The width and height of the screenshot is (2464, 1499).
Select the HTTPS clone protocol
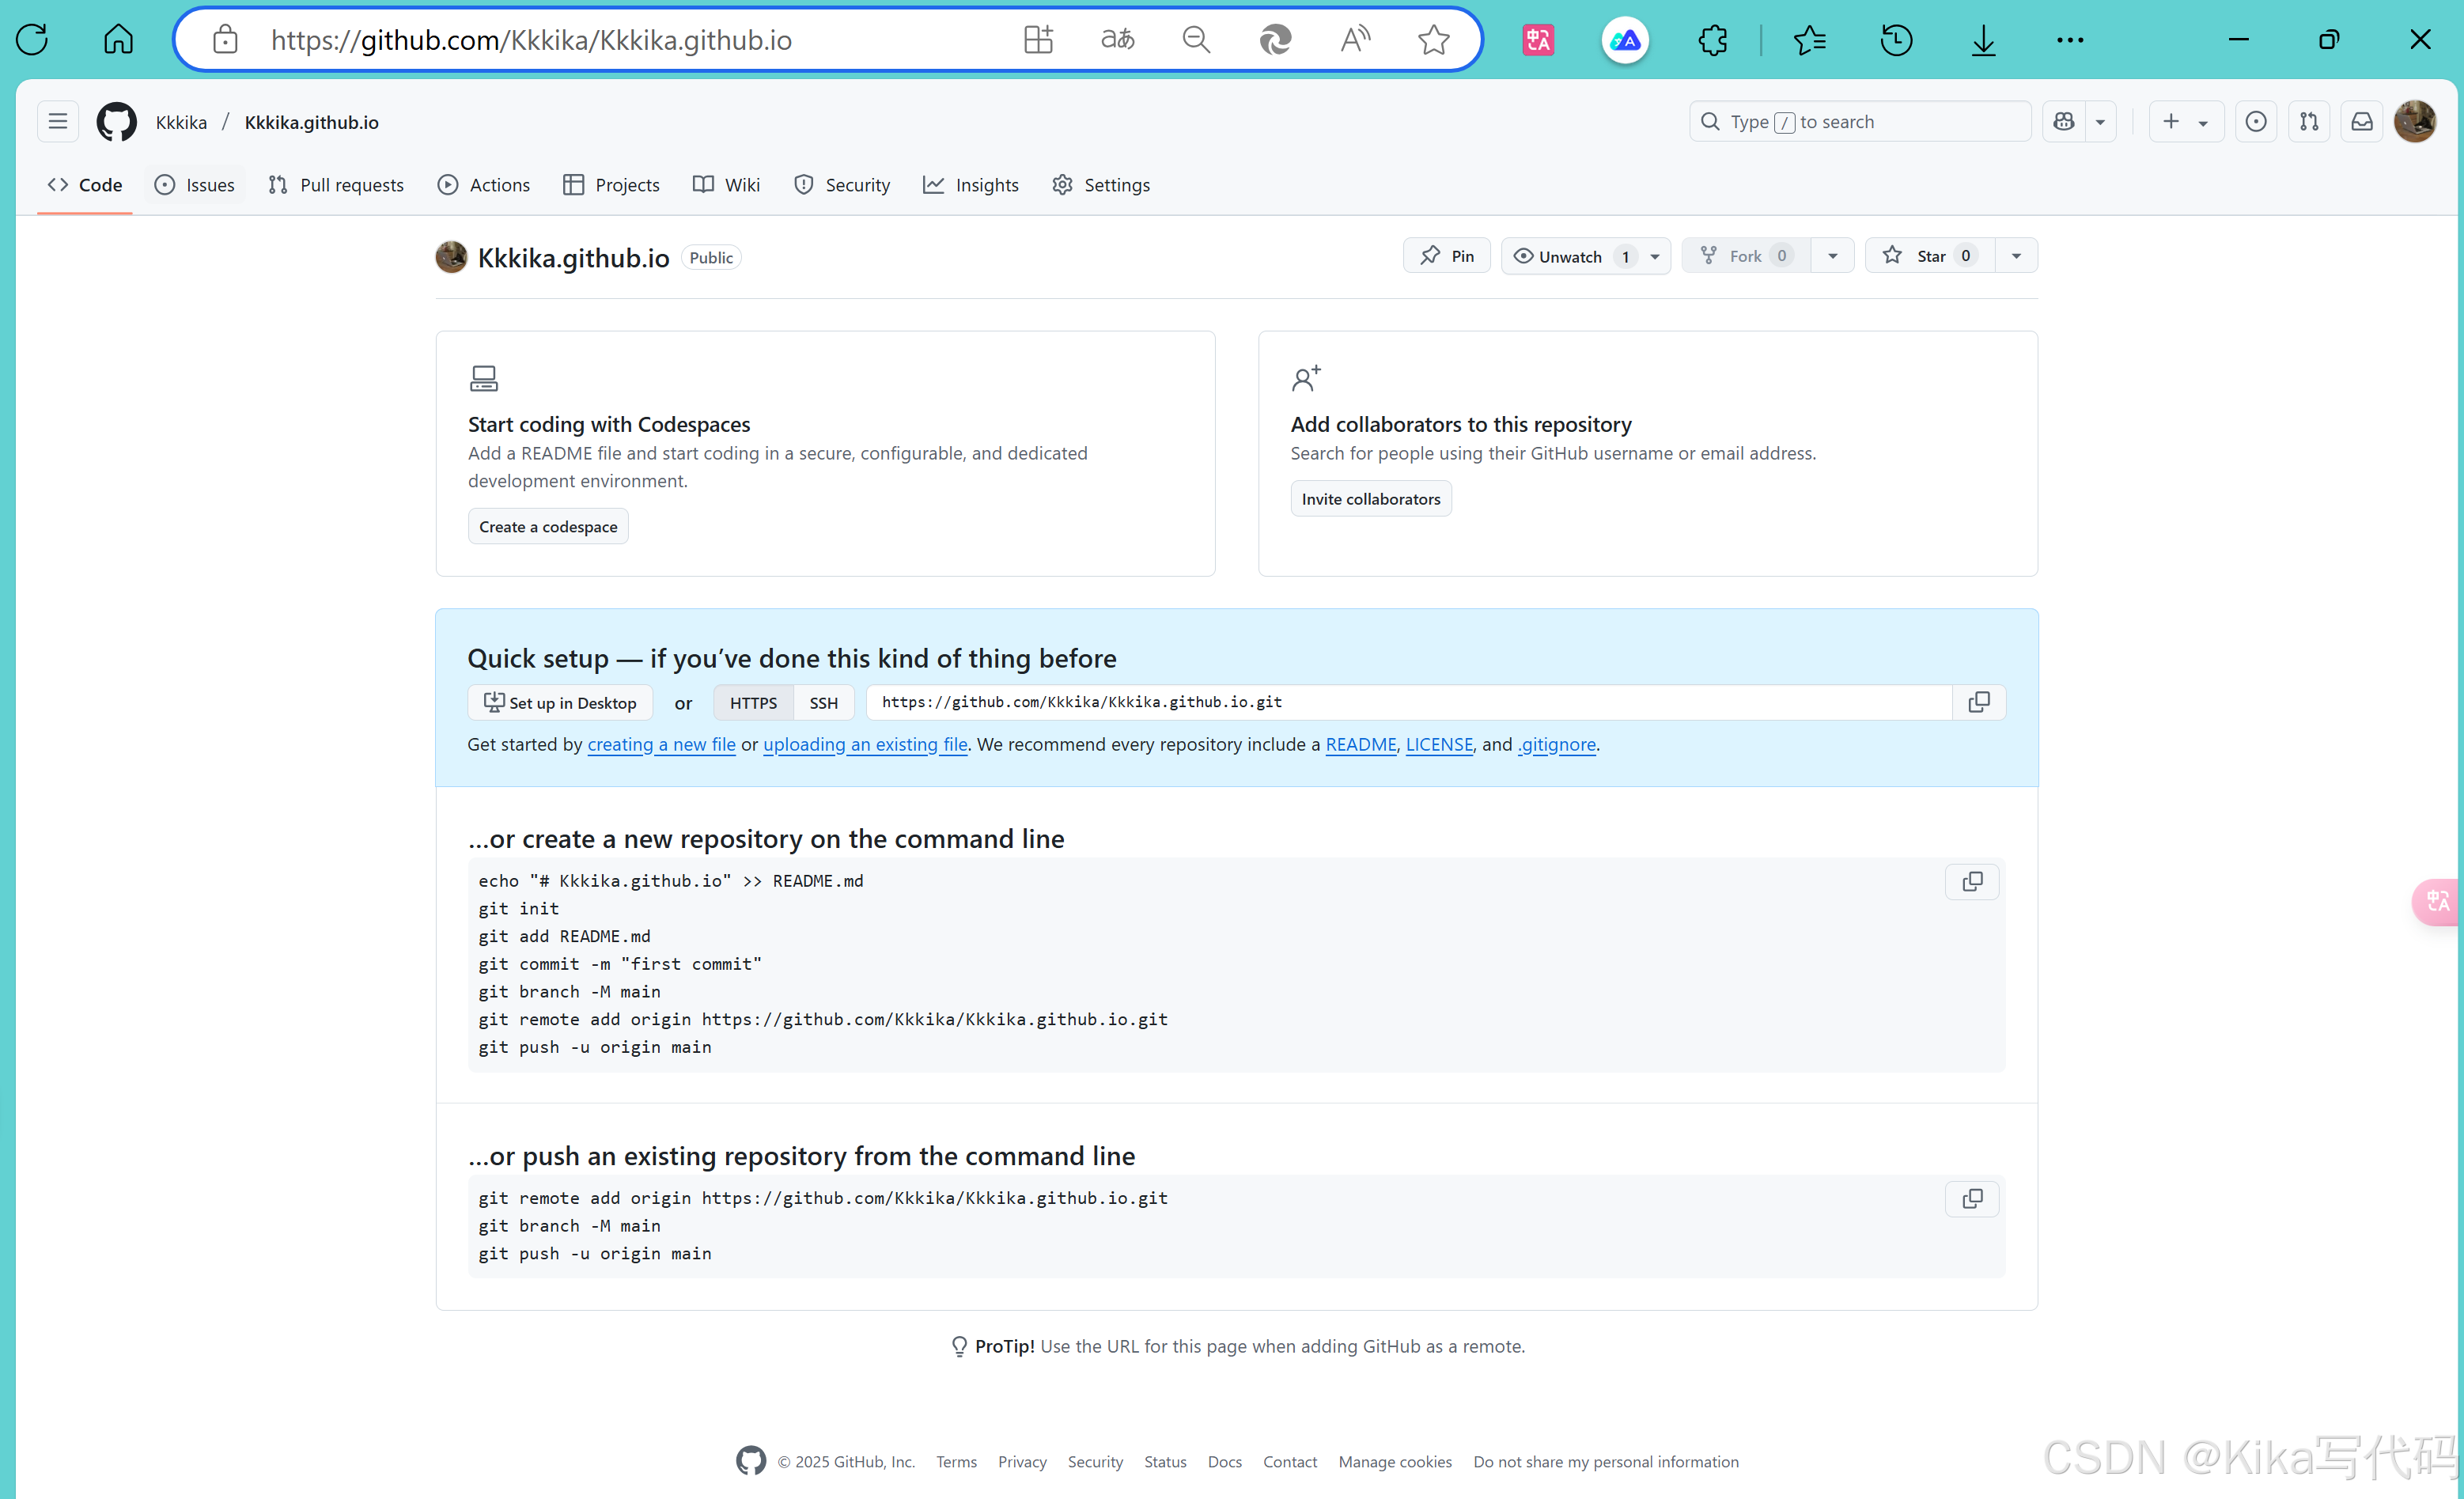tap(753, 703)
